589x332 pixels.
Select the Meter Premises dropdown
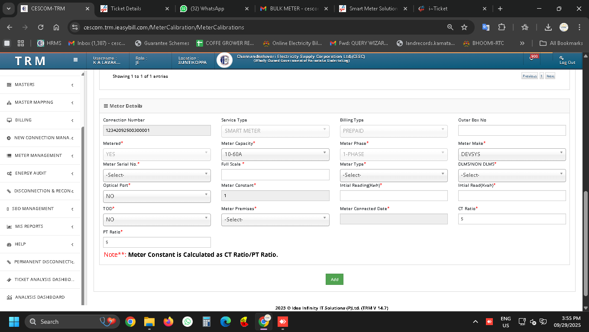[x=275, y=220]
